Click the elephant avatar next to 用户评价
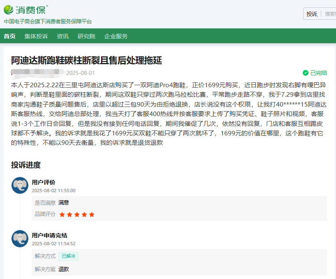This screenshot has height=279, width=336. click(20, 186)
